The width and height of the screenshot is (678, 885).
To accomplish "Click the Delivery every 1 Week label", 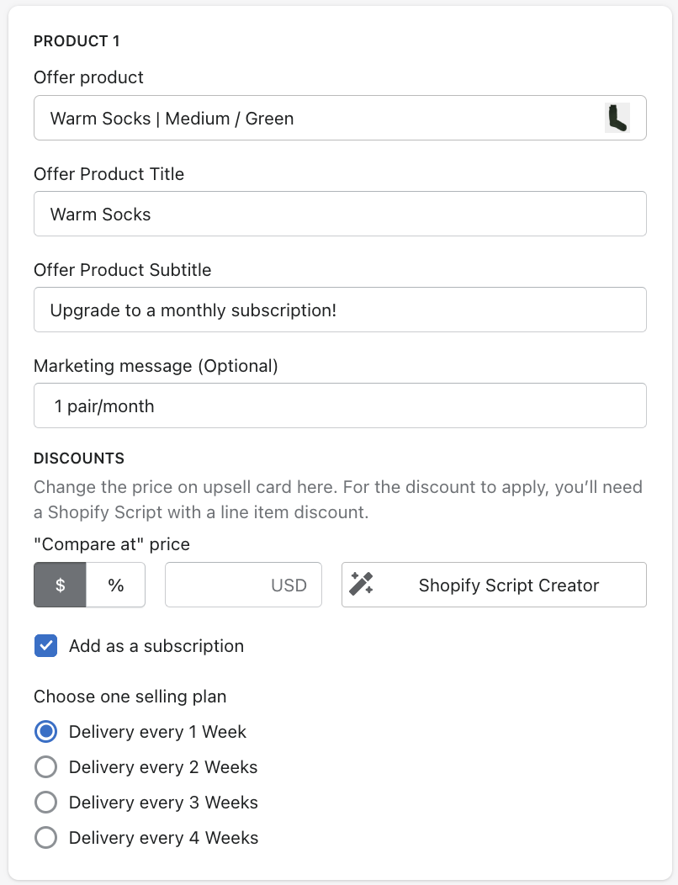I will pos(157,732).
